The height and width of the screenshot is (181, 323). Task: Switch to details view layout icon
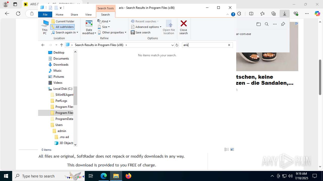click(x=227, y=150)
